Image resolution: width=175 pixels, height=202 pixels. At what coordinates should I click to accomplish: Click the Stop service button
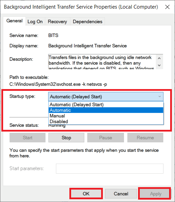66,137
